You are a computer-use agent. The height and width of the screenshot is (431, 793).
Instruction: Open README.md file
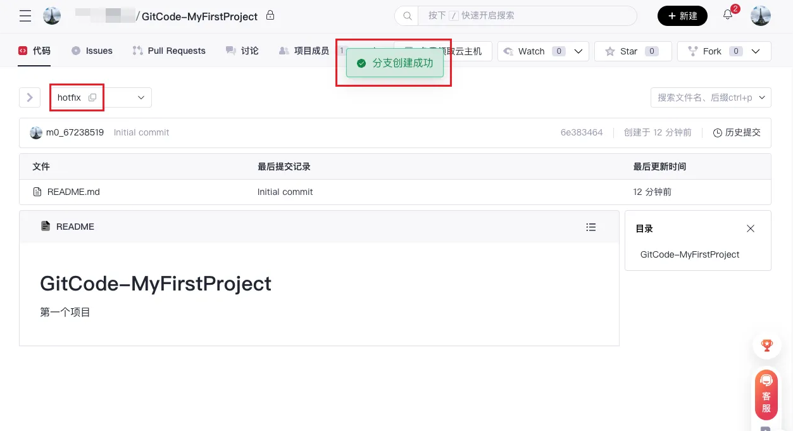click(x=73, y=192)
